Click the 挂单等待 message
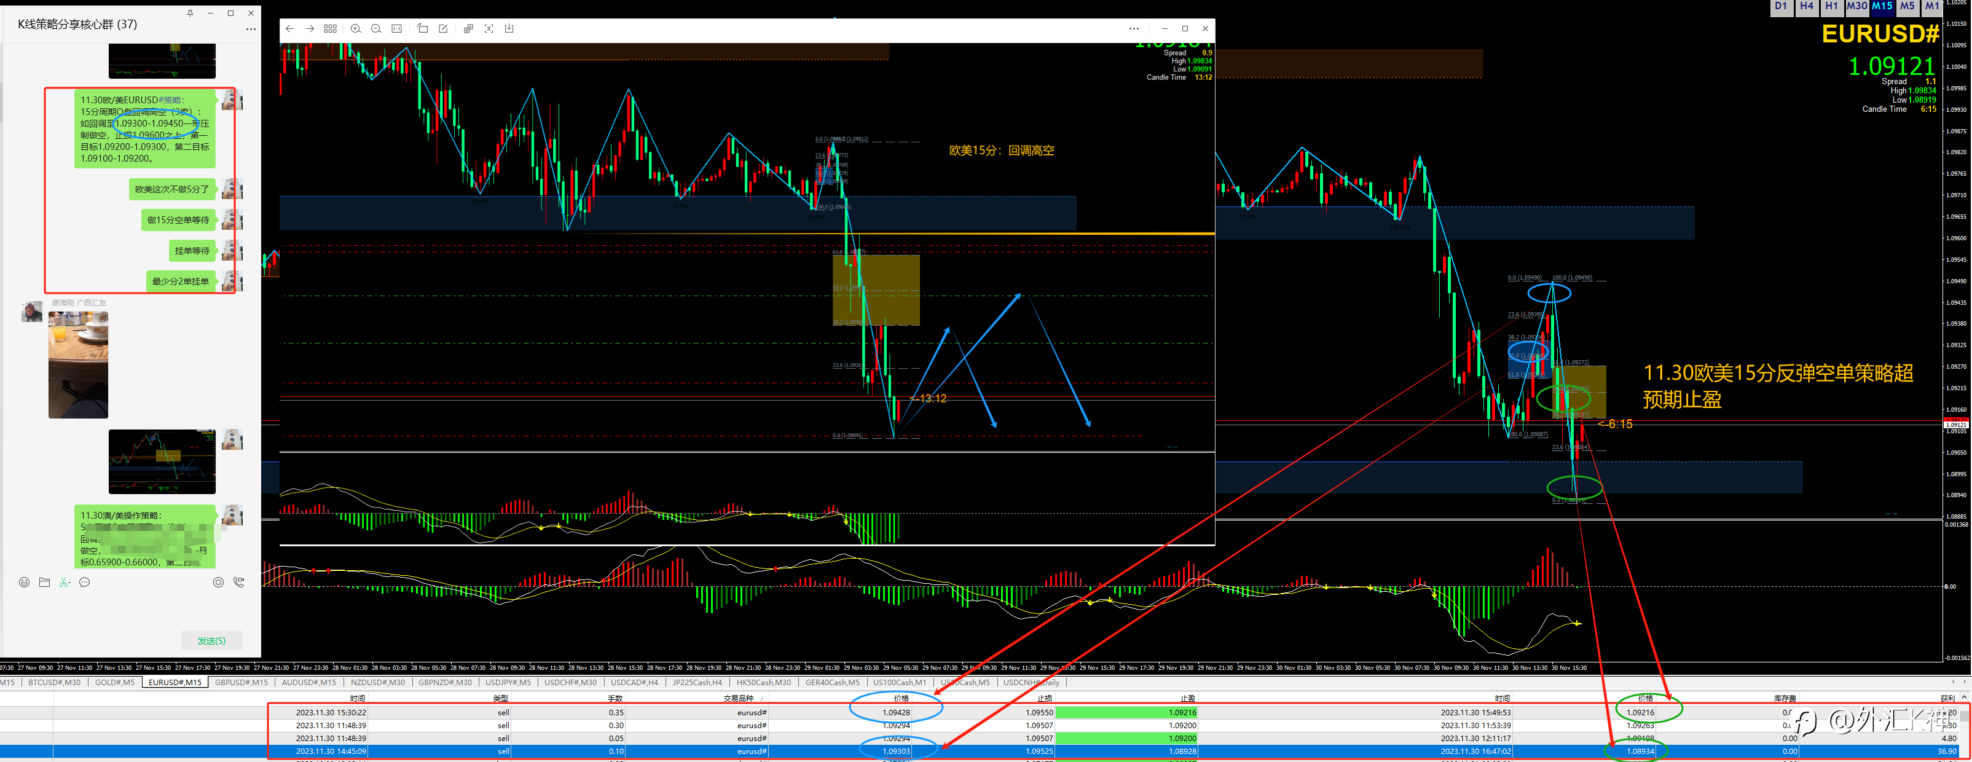 pos(191,251)
